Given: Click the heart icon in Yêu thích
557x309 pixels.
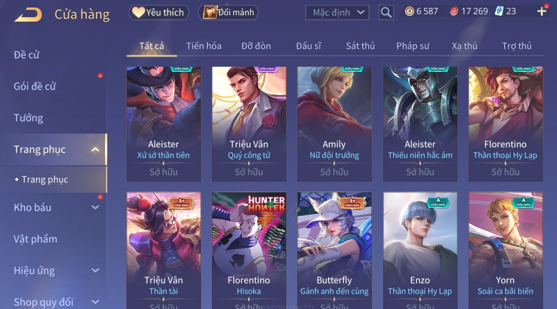Looking at the screenshot, I should coord(138,12).
